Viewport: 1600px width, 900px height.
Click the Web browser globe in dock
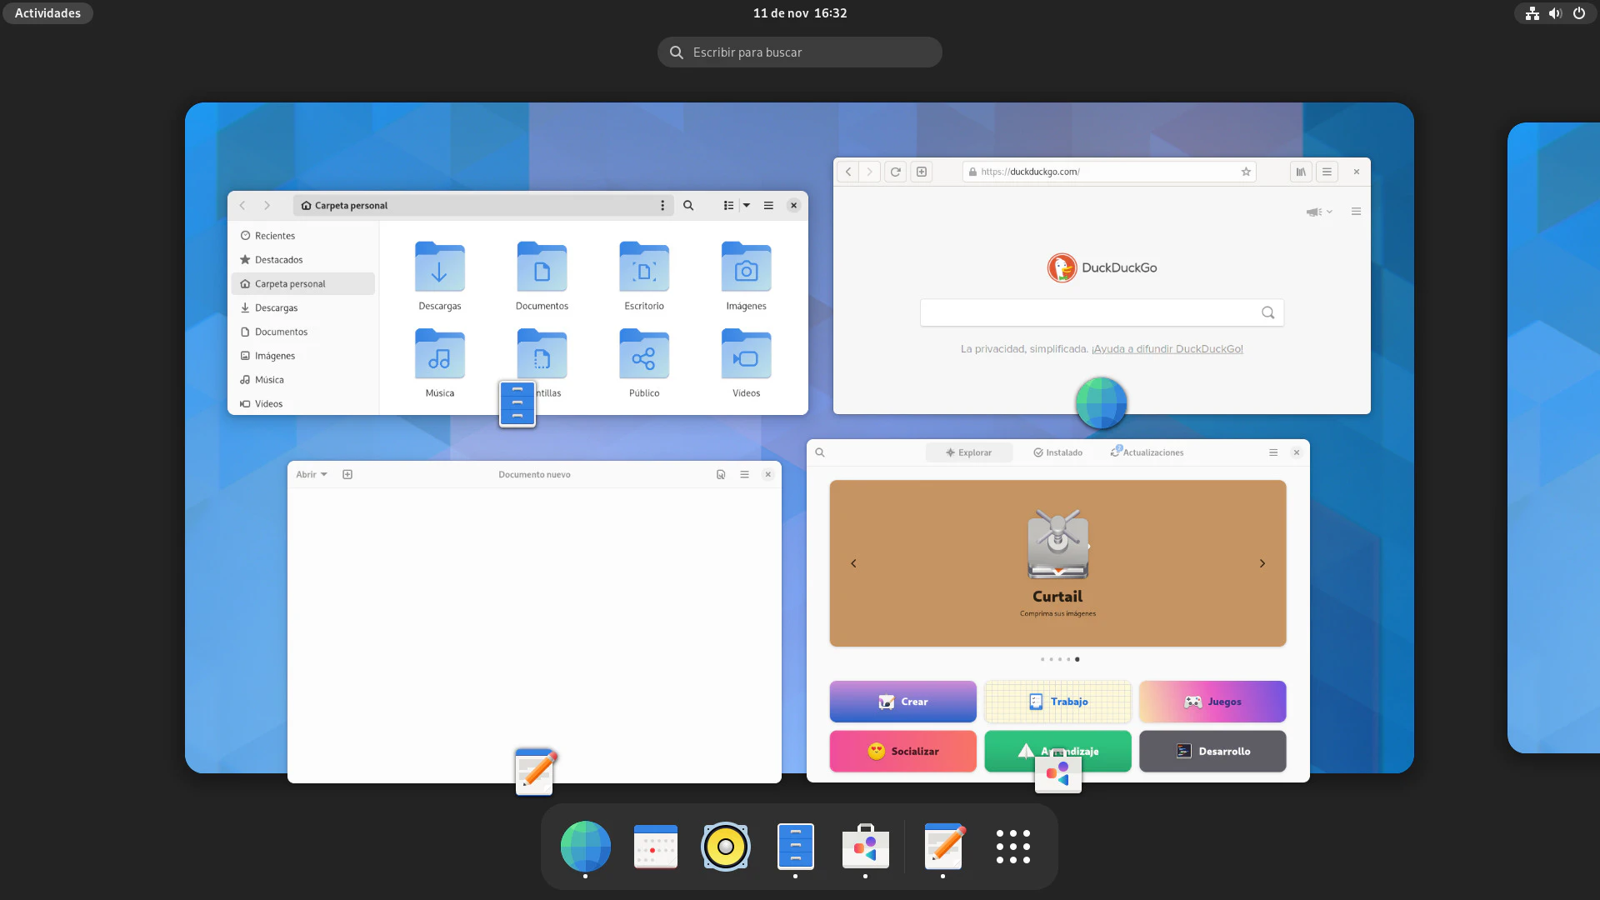tap(585, 847)
